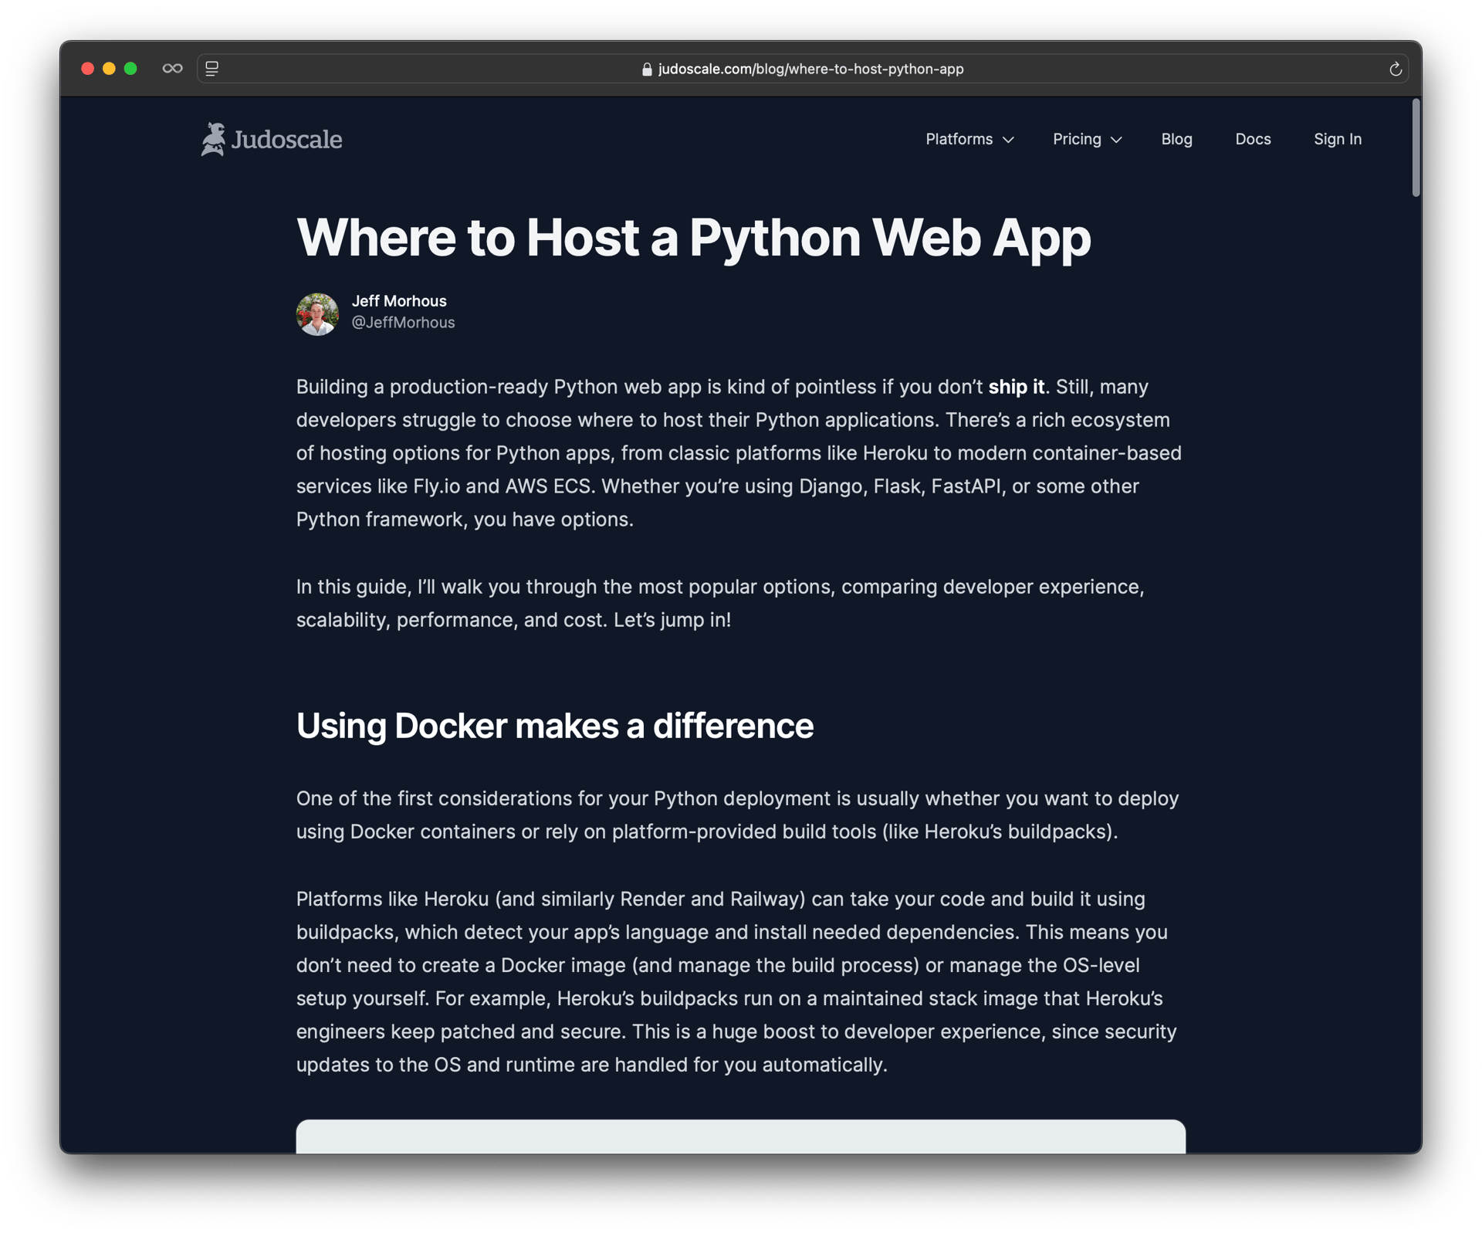Click the infinity-shaped private browsing icon
The height and width of the screenshot is (1233, 1482).
coord(172,69)
